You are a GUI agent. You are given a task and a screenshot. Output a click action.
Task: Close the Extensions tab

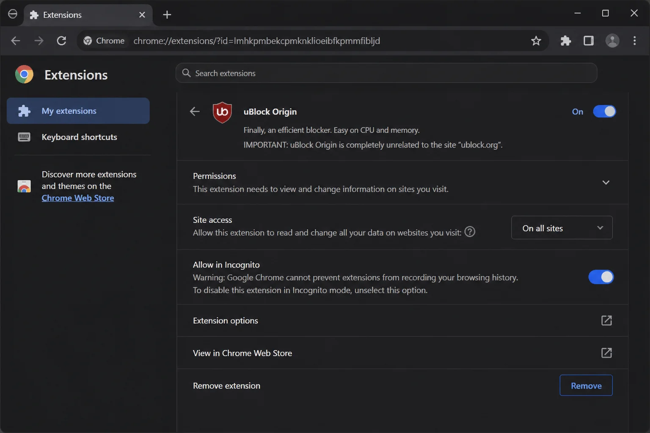[x=142, y=15]
